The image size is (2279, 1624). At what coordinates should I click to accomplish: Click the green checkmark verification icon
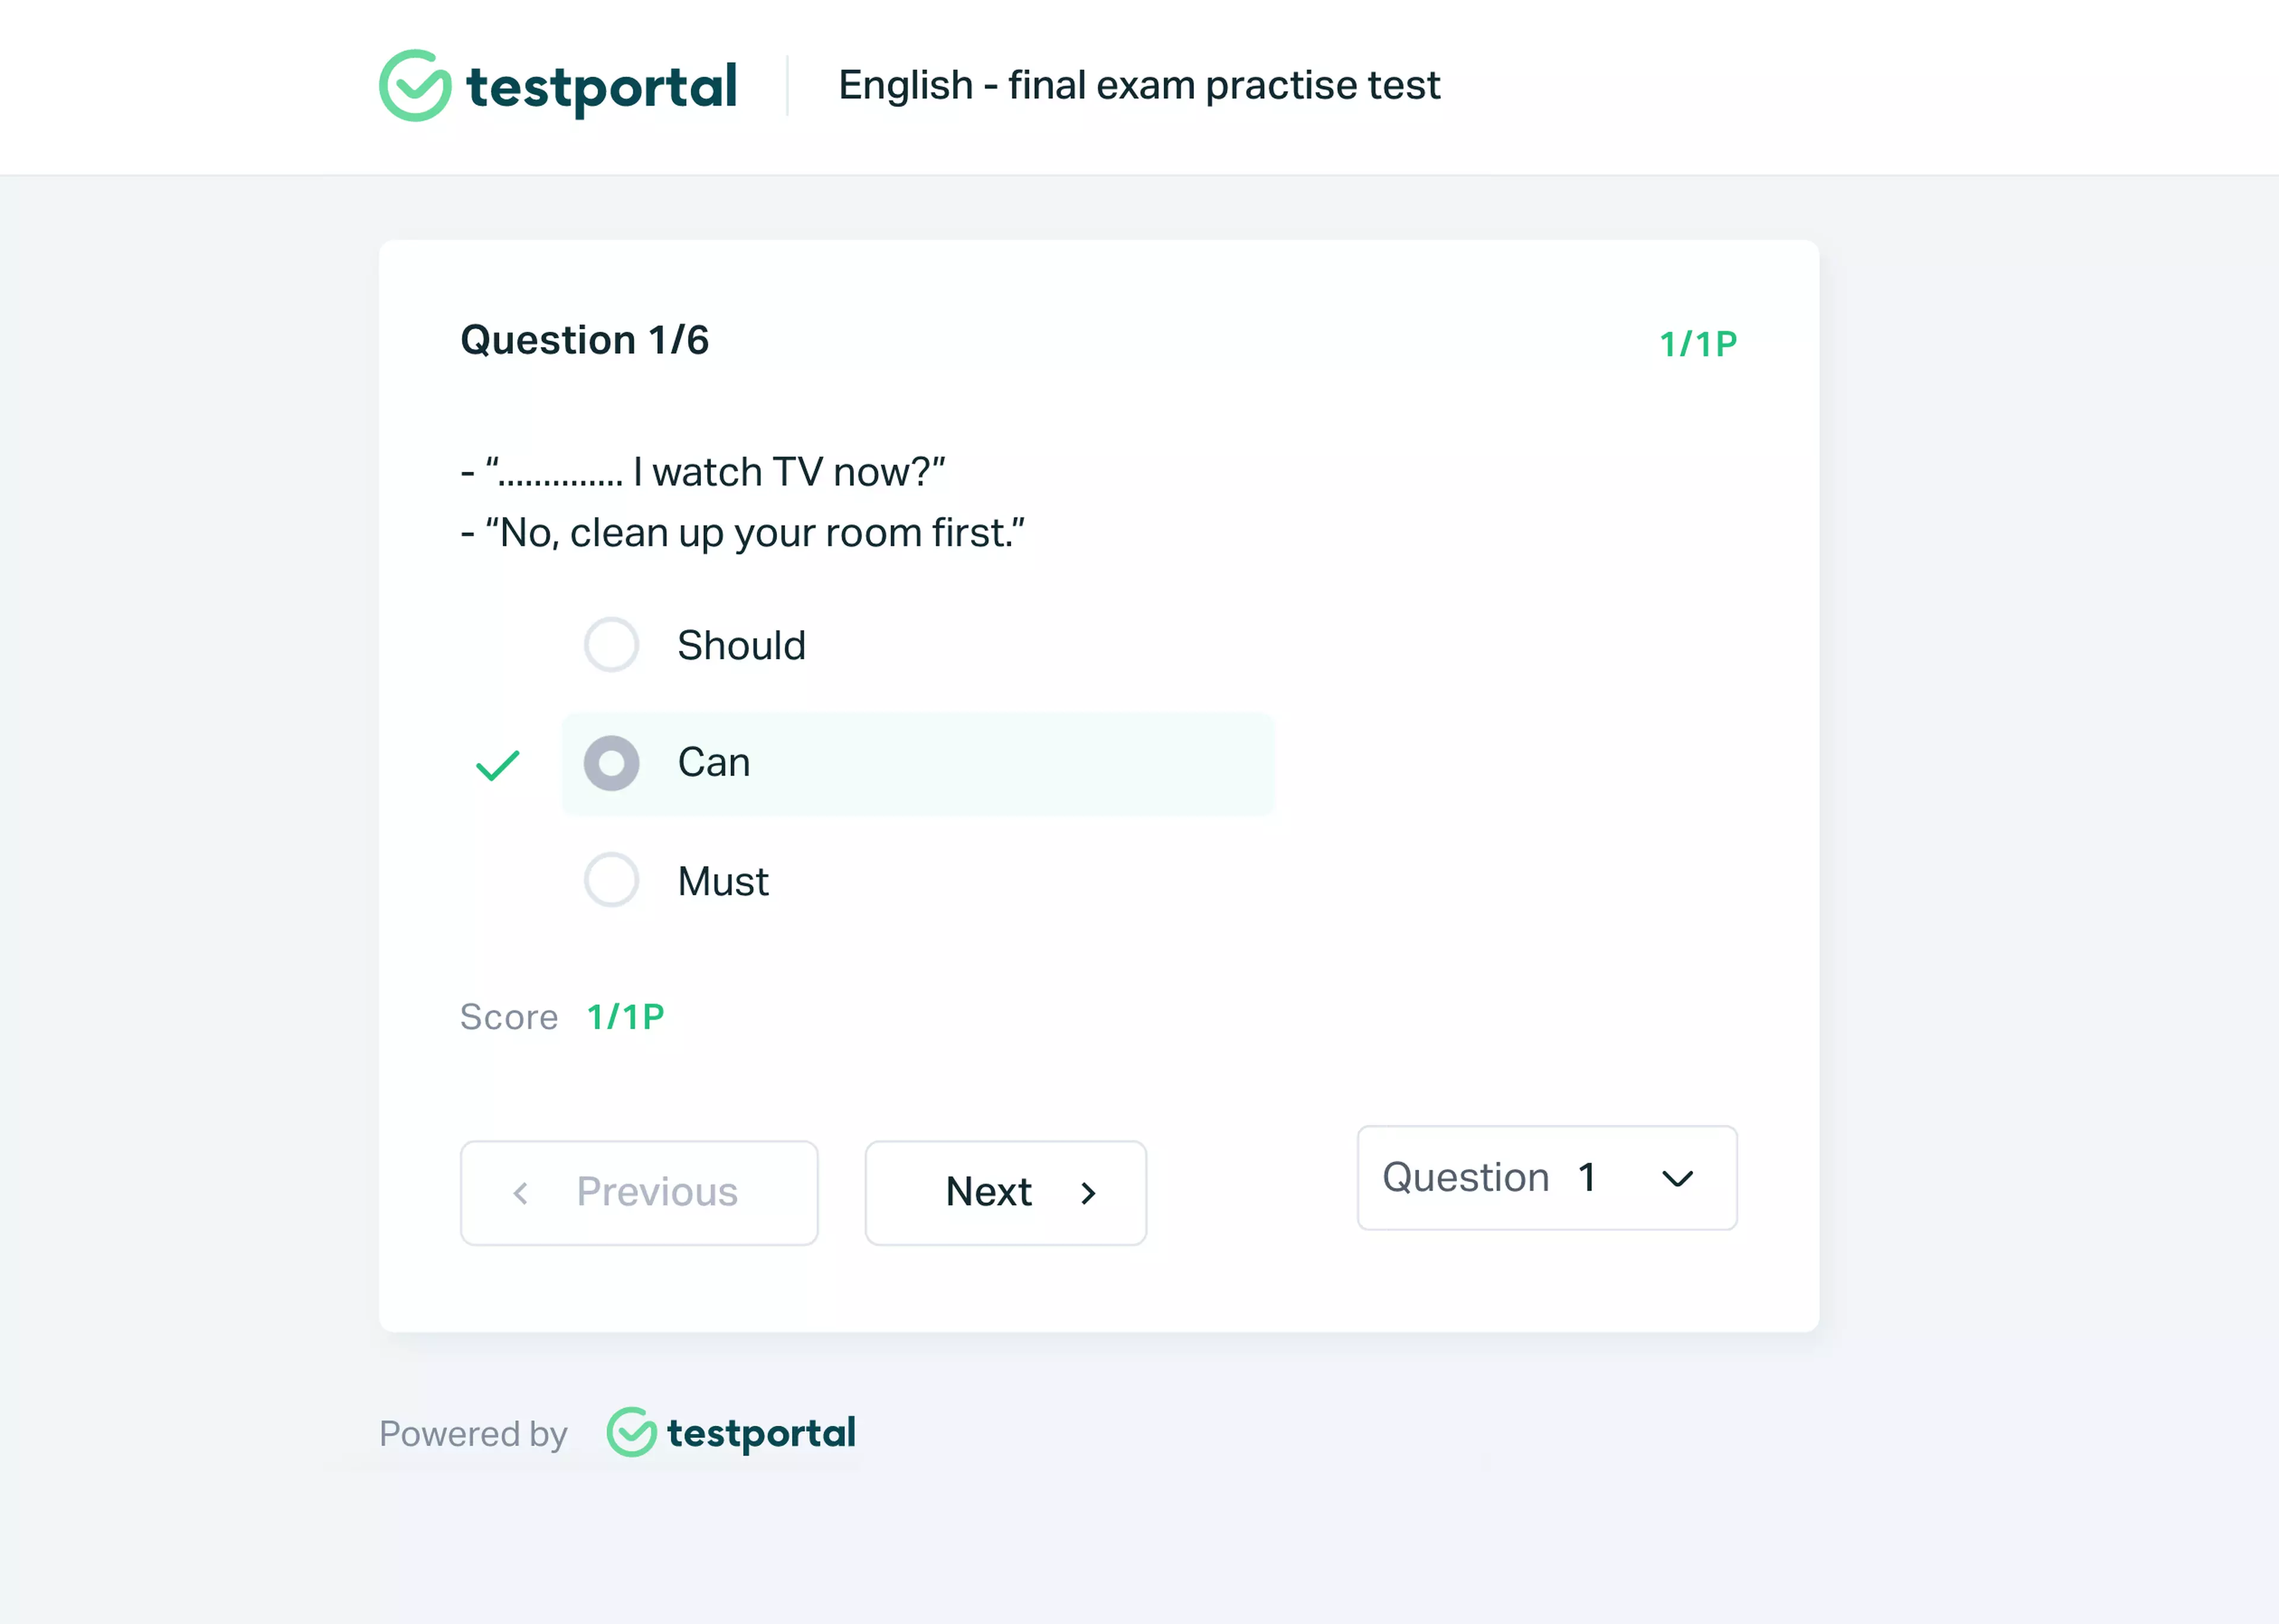[x=497, y=761]
